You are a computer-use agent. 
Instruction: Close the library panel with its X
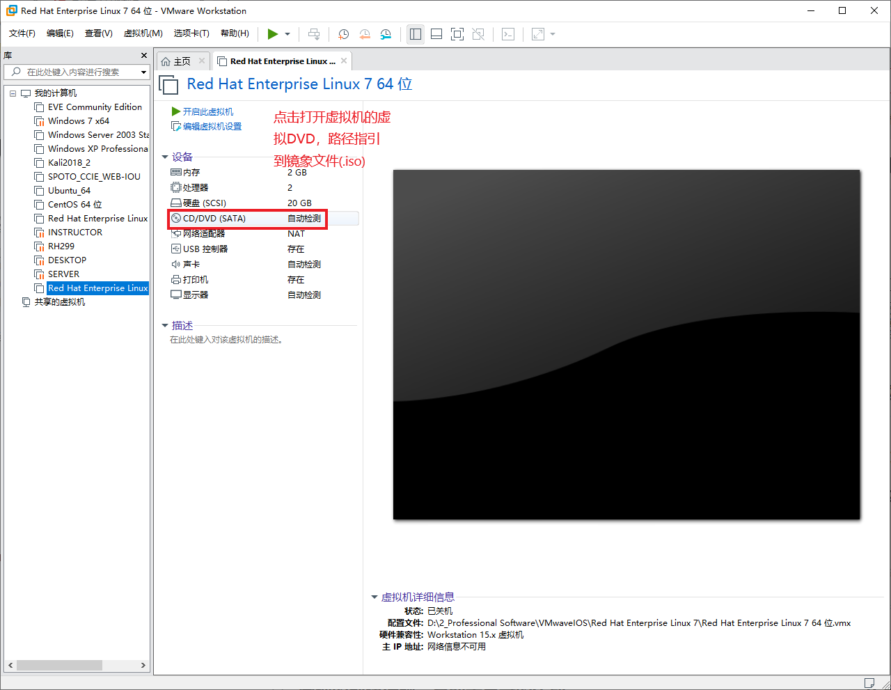144,55
